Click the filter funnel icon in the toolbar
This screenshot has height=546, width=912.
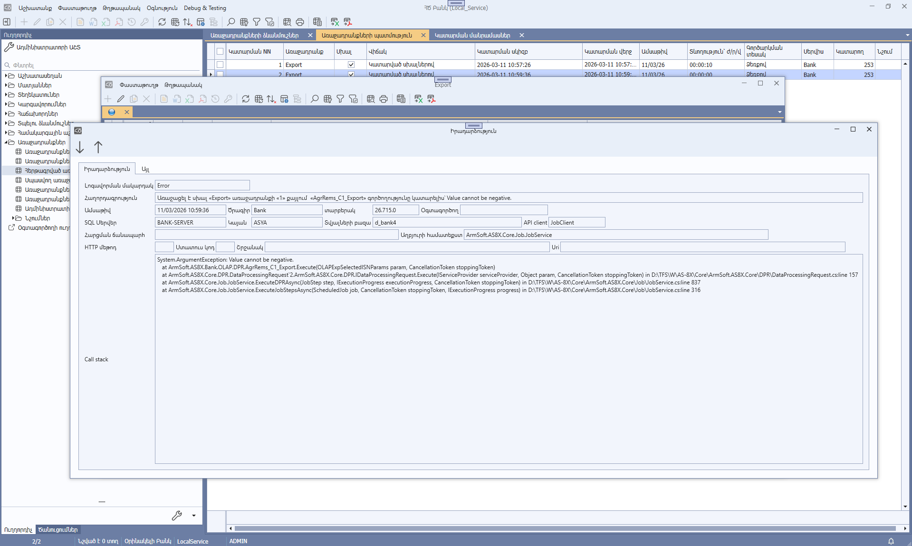pyautogui.click(x=257, y=22)
